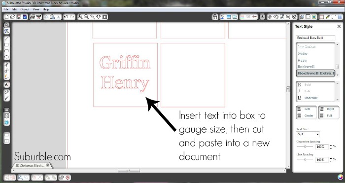Open the Text Style 'A' toolbar icon
This screenshot has height=183, width=345.
(x=262, y=17)
